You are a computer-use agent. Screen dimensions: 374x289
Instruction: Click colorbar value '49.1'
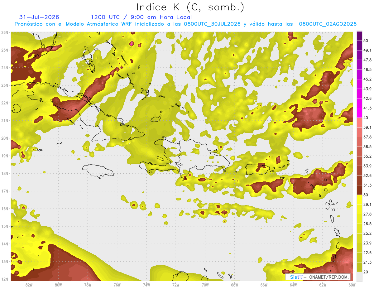(367, 50)
